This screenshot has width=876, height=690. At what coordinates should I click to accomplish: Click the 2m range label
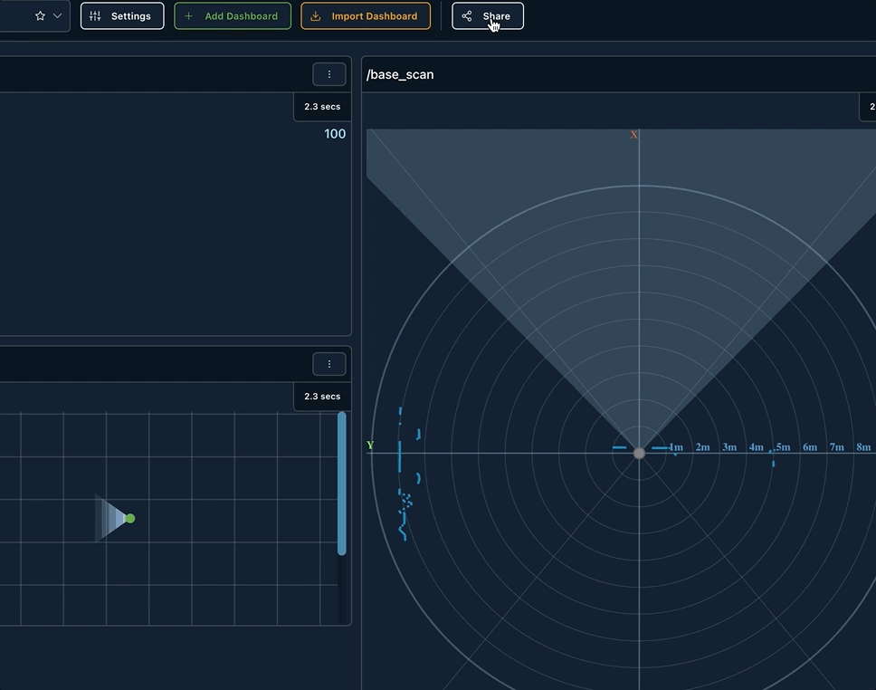[x=702, y=446]
